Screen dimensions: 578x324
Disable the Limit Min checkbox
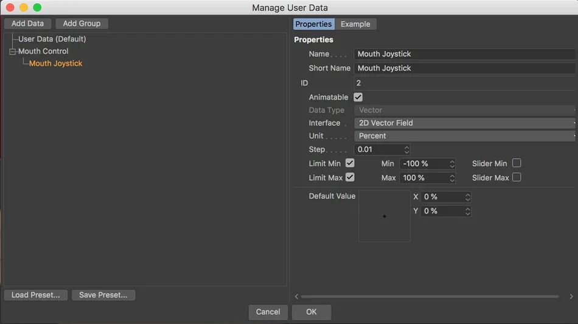(350, 163)
